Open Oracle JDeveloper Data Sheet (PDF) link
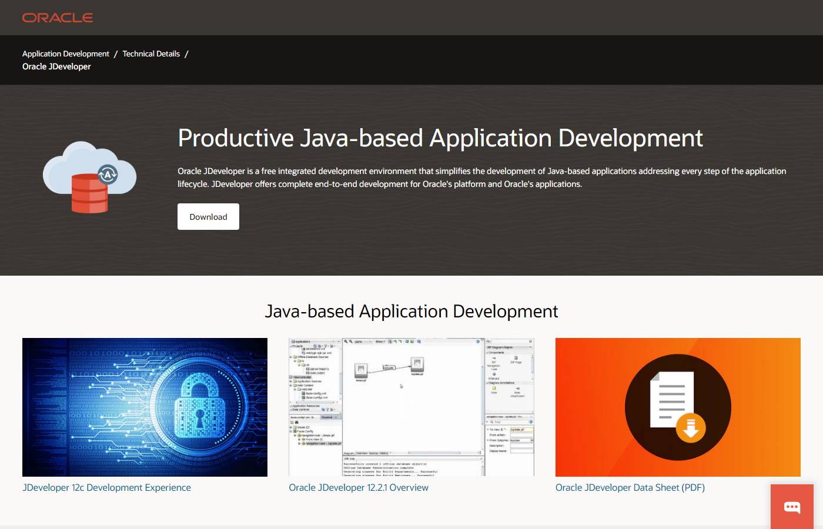This screenshot has width=823, height=529. tap(630, 487)
